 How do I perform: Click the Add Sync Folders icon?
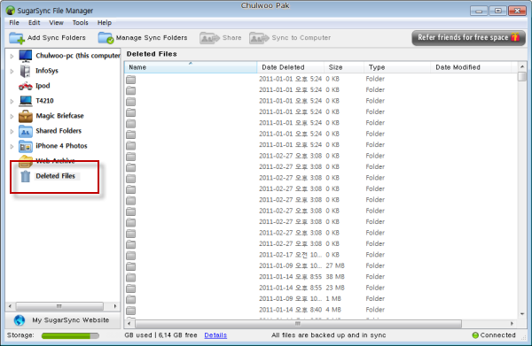(x=17, y=38)
